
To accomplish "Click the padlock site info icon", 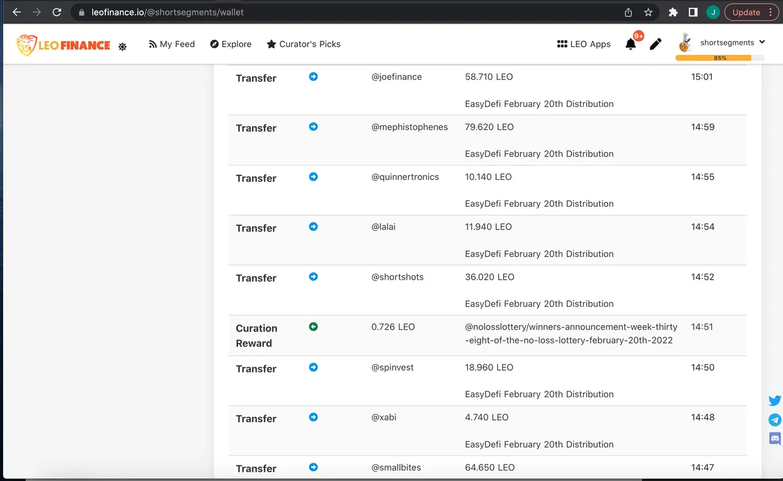I will 81,12.
